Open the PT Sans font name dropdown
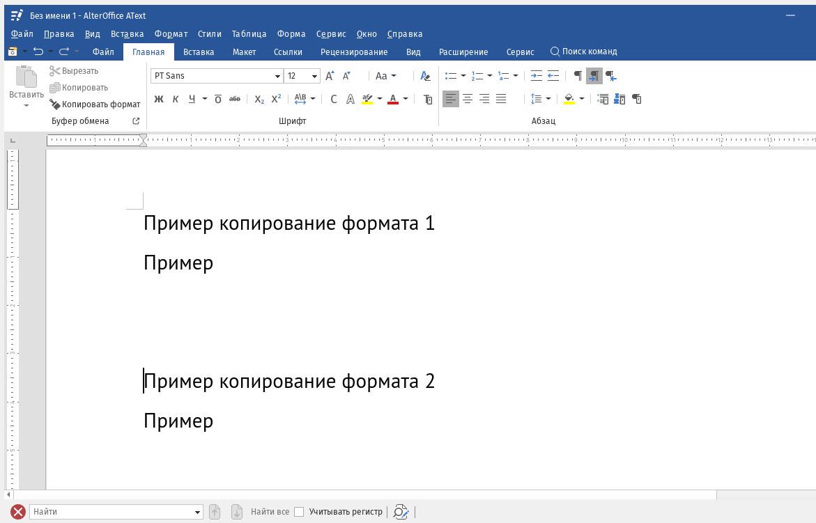The width and height of the screenshot is (816, 523). pyautogui.click(x=277, y=76)
